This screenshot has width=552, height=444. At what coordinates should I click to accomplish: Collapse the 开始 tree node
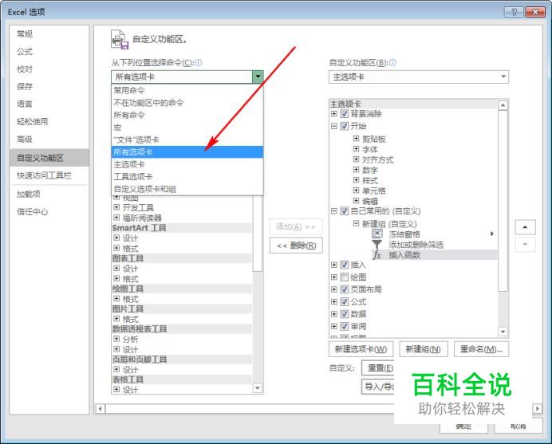tap(334, 126)
